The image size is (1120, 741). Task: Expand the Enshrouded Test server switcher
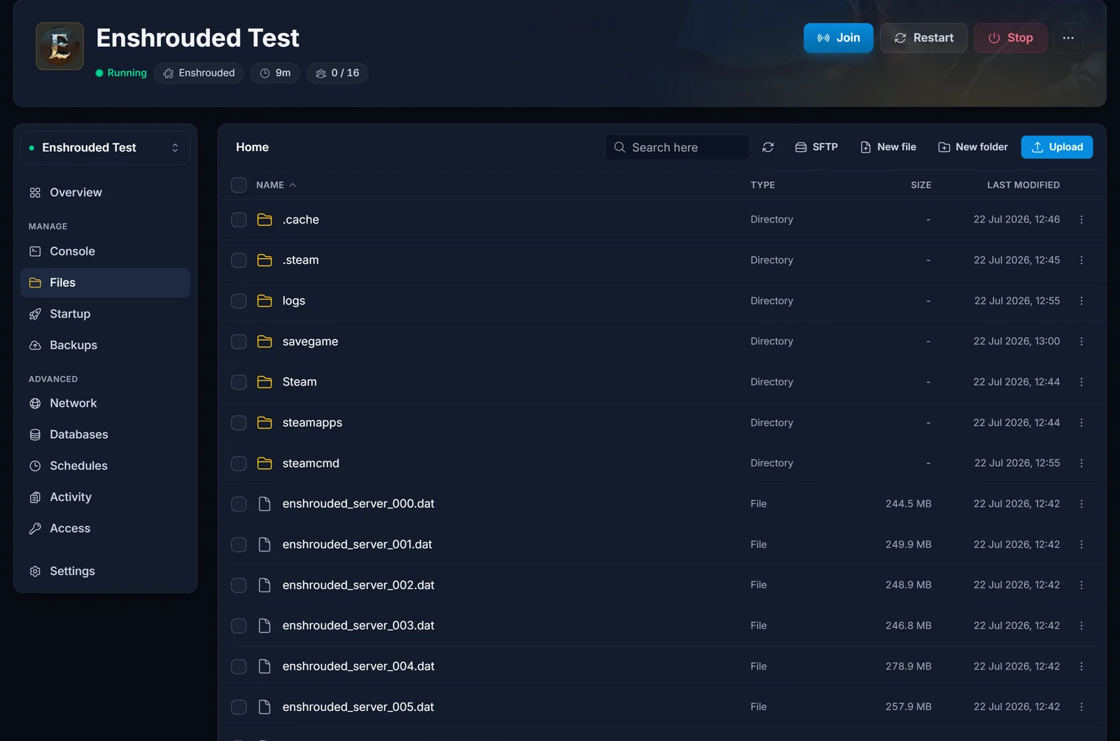[x=105, y=148]
